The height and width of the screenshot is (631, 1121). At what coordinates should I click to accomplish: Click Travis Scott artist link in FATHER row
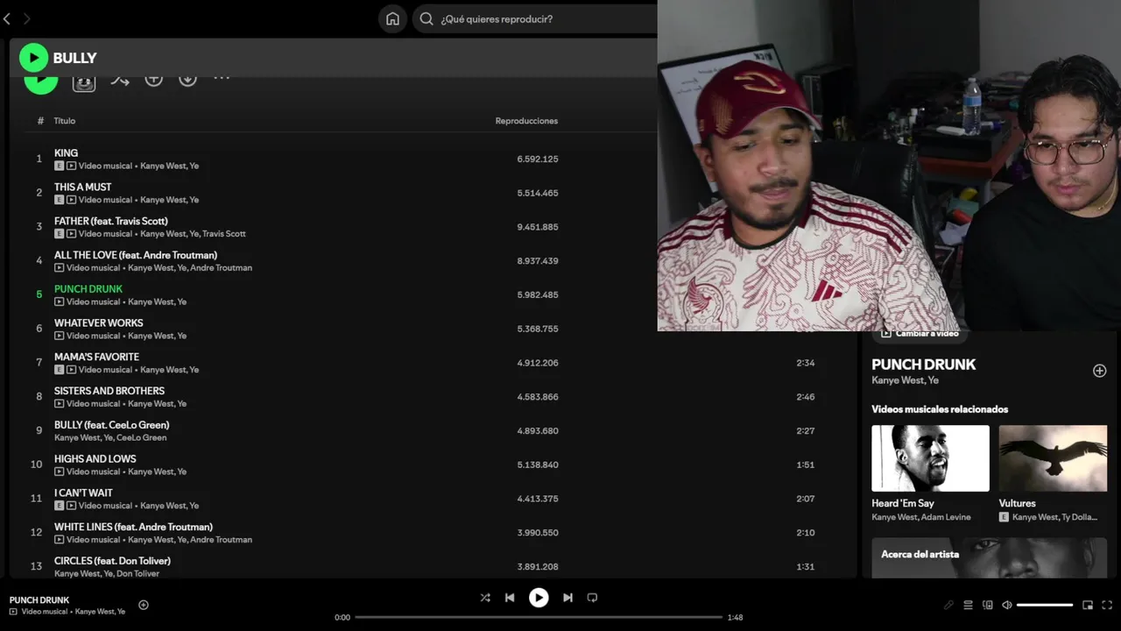click(x=224, y=234)
